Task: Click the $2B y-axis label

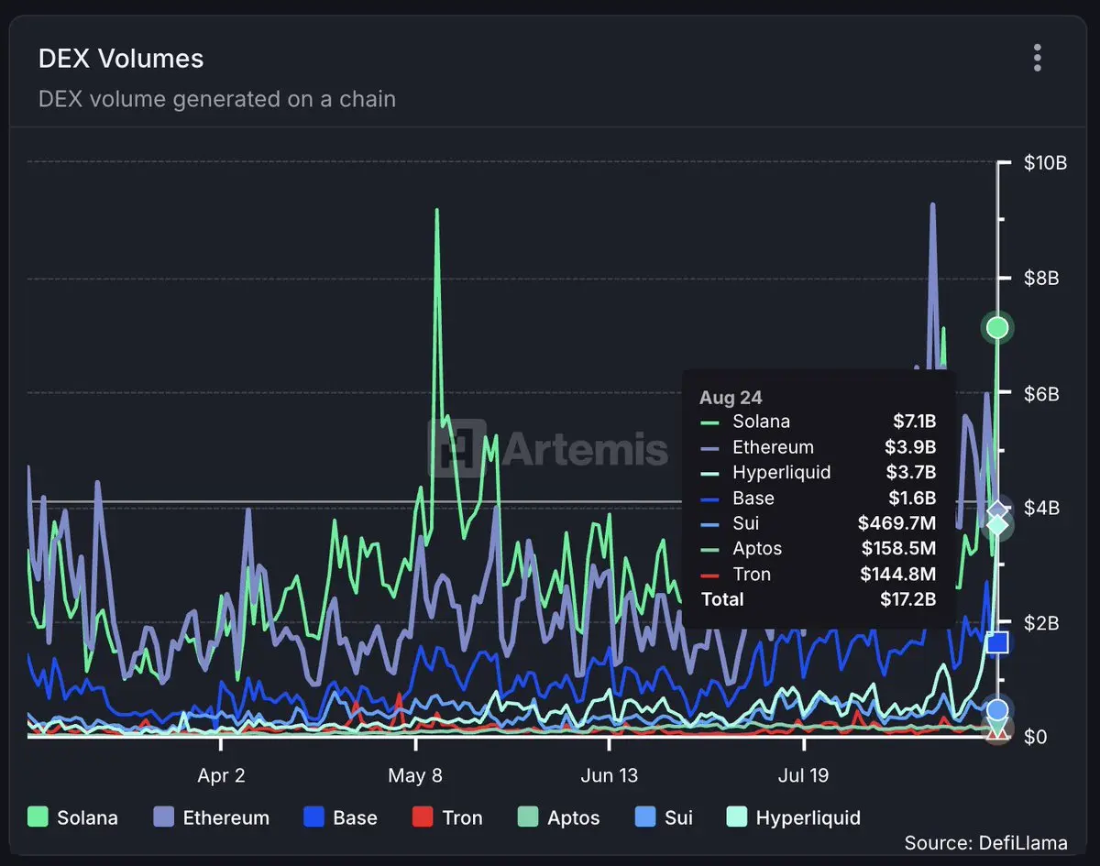Action: point(1041,623)
